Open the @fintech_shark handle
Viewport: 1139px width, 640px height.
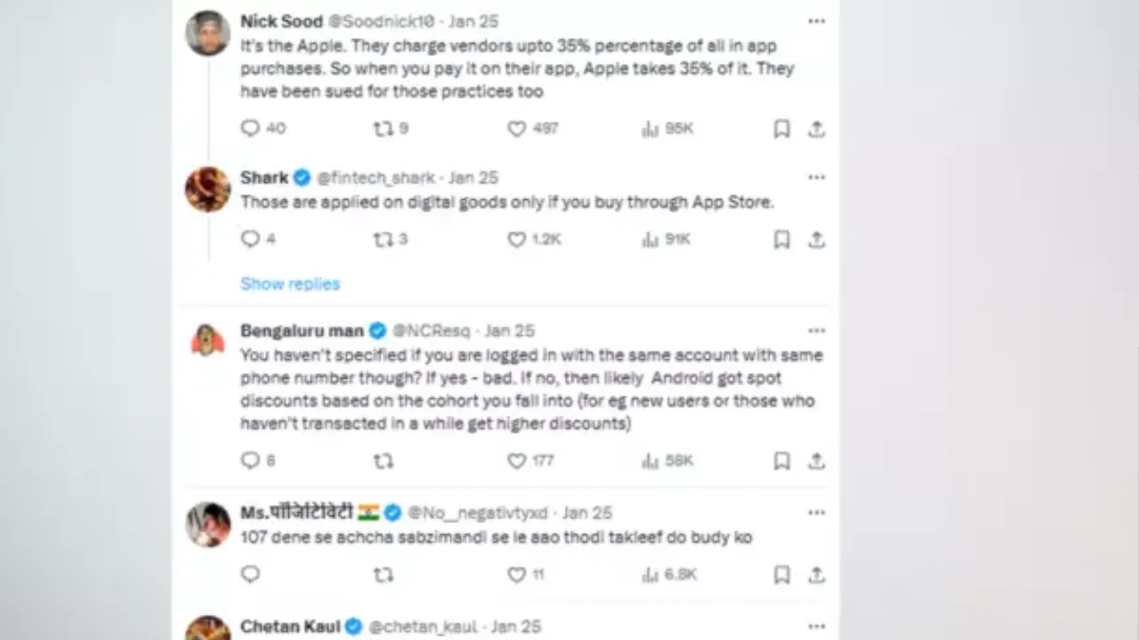376,178
